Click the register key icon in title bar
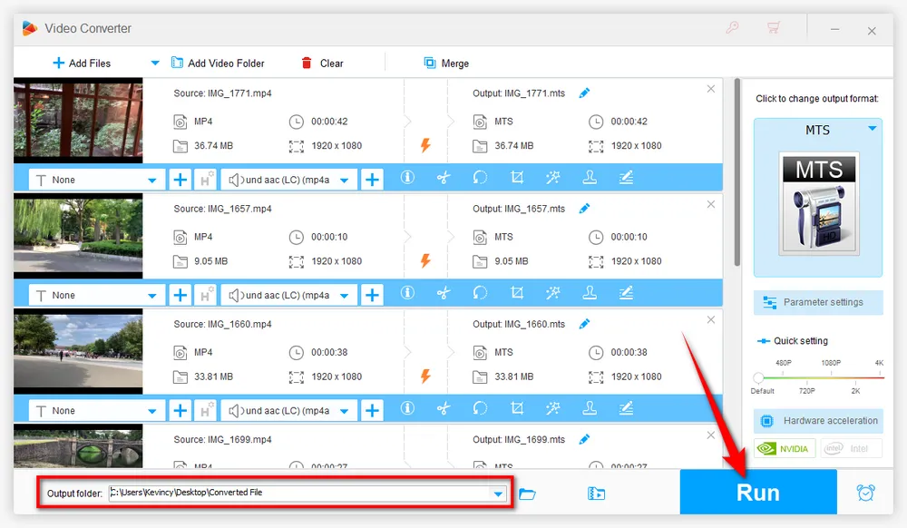Viewport: 907px width, 528px height. 732,27
